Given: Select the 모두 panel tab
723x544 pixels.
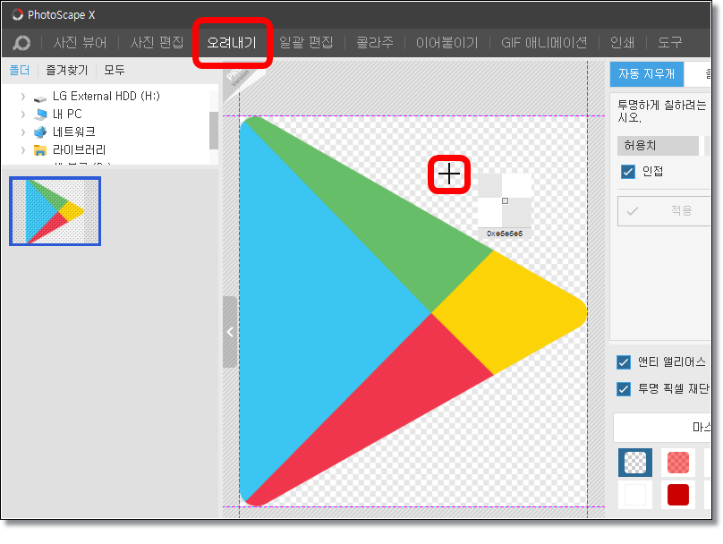Looking at the screenshot, I should click(114, 71).
